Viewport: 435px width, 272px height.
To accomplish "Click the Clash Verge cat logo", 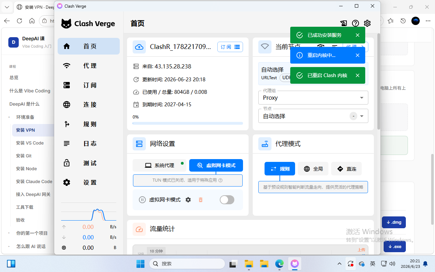I will point(66,24).
